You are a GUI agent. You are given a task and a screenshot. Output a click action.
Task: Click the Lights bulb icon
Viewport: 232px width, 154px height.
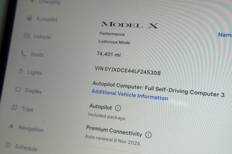click(21, 71)
